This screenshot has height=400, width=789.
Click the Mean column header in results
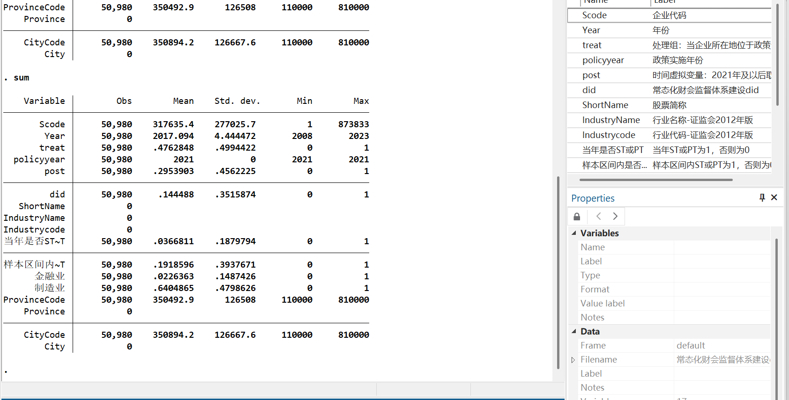coord(183,101)
